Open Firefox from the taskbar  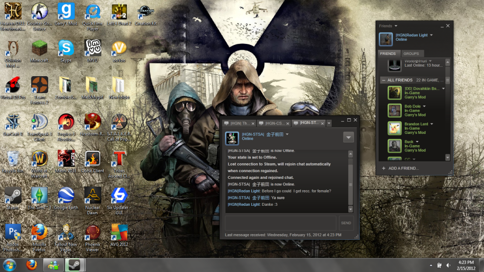[31, 265]
